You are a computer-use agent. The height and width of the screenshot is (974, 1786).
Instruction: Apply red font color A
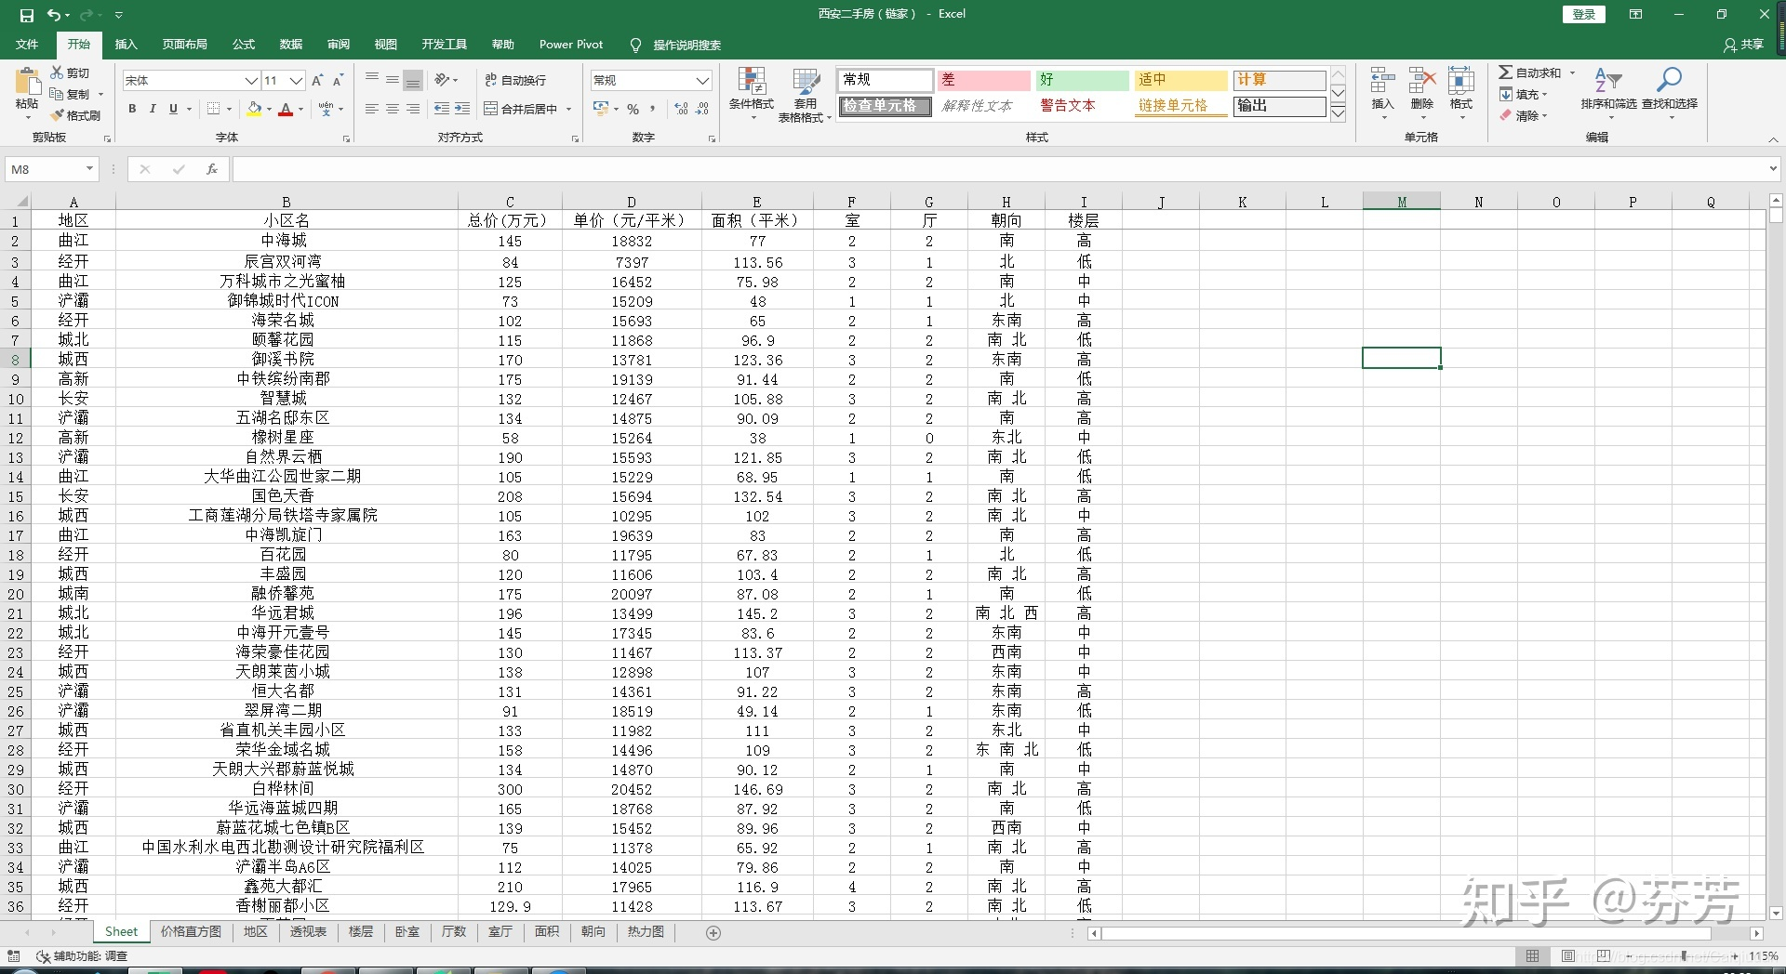click(286, 109)
